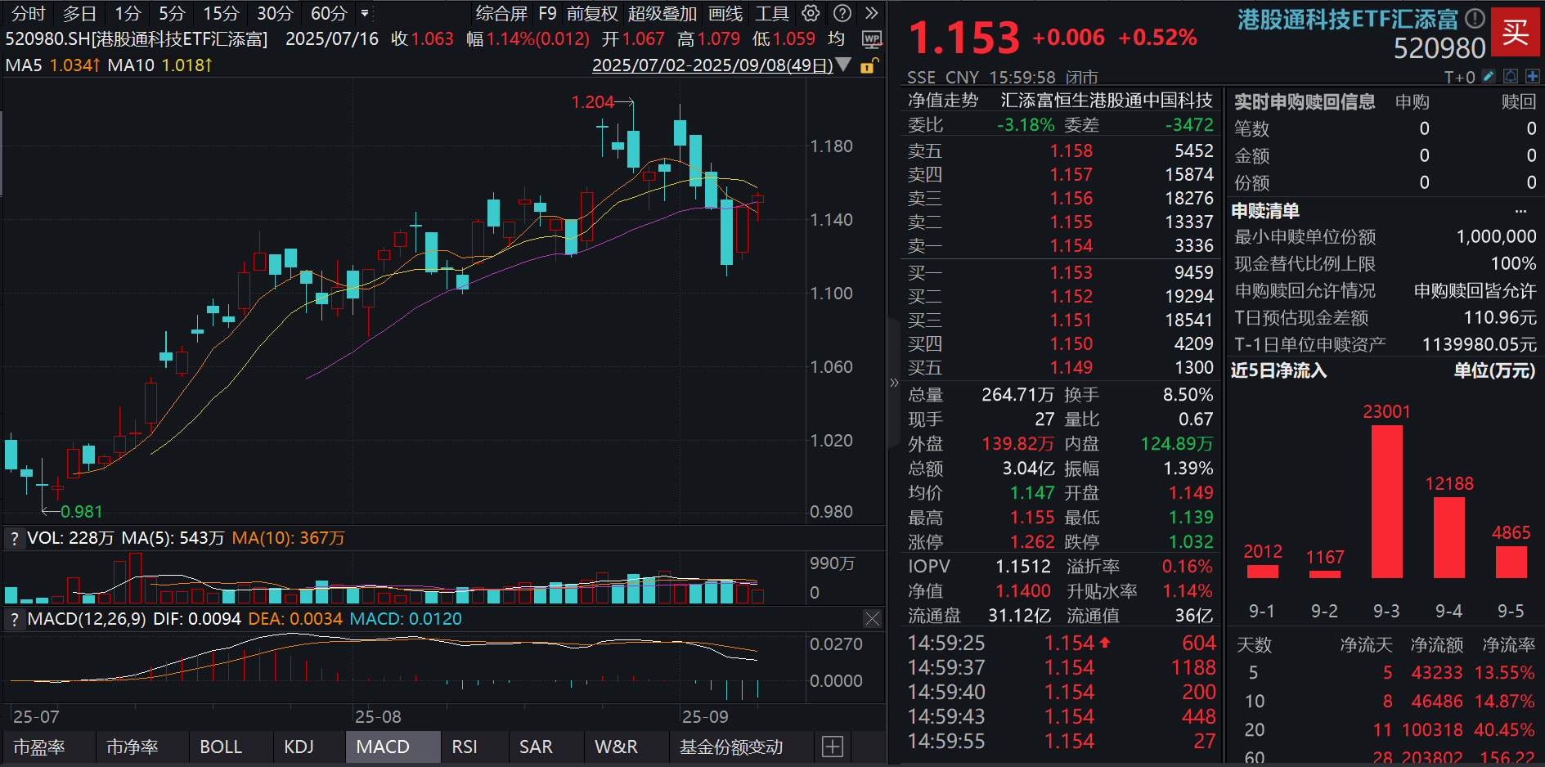Click the pencil edit icon beside T+0
1545x767 pixels.
(1488, 76)
